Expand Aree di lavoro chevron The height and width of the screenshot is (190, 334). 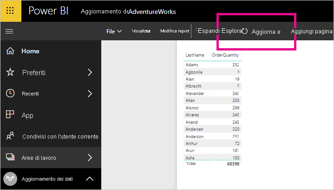90,158
